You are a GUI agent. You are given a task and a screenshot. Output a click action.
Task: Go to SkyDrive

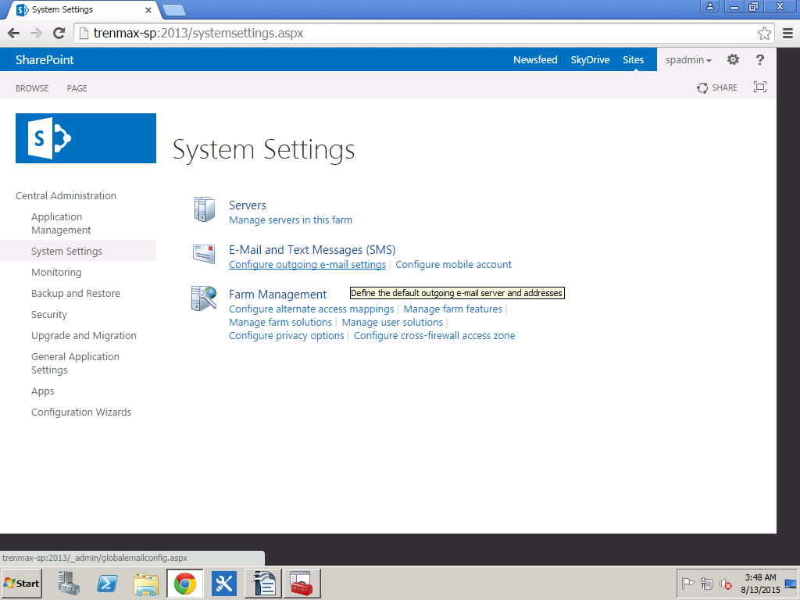pyautogui.click(x=590, y=59)
